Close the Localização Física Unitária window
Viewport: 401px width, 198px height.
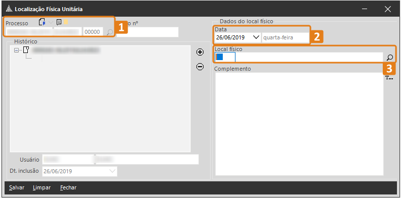pos(388,9)
